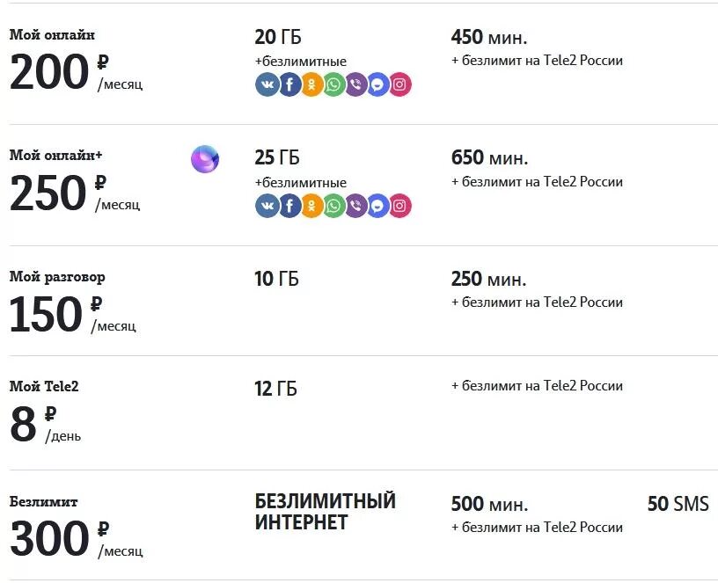
Task: Open the Мой онлайн+ tariff title
Action: [x=55, y=156]
